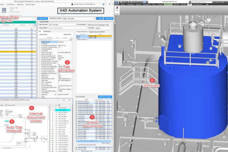
Task: Click the binoculars search icon in Navisworks
Action: [x=214, y=2]
